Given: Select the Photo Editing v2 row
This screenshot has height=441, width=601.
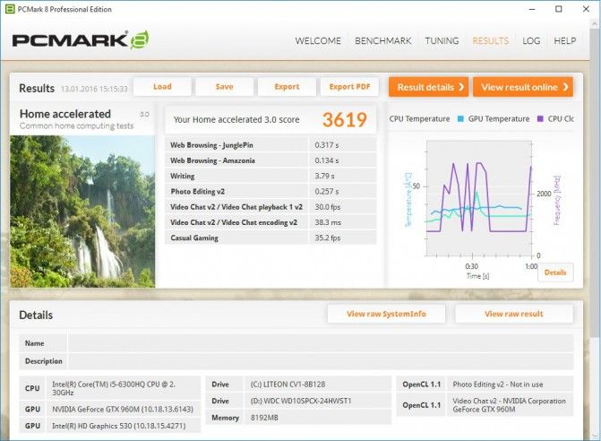Looking at the screenshot, I should click(270, 191).
